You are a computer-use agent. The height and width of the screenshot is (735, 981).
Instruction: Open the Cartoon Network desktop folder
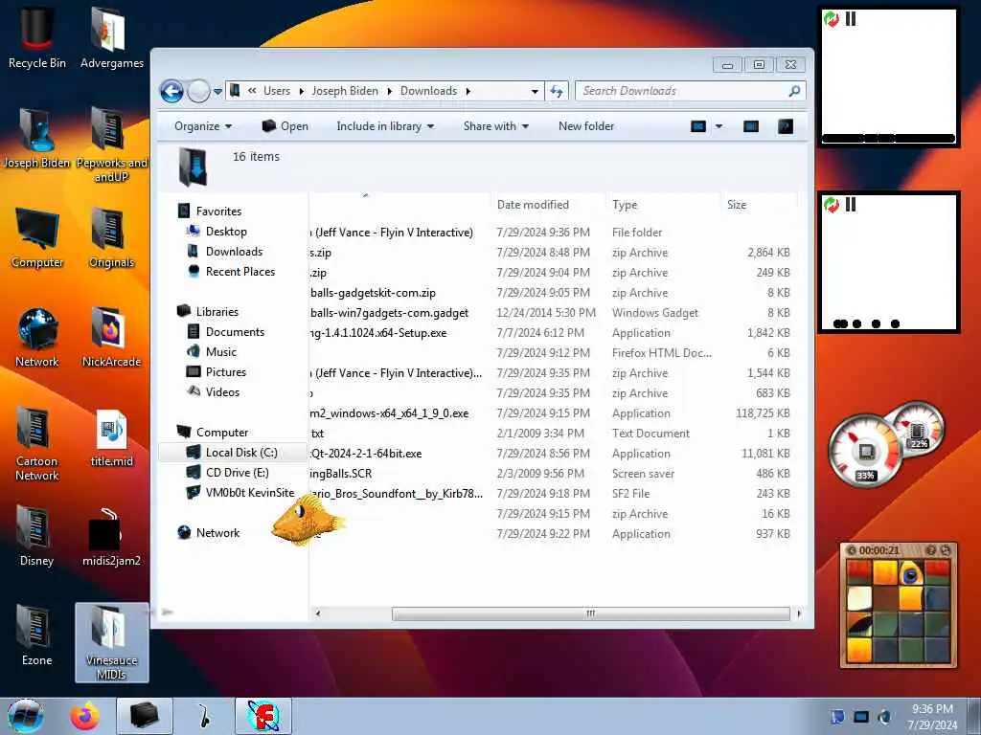click(37, 442)
